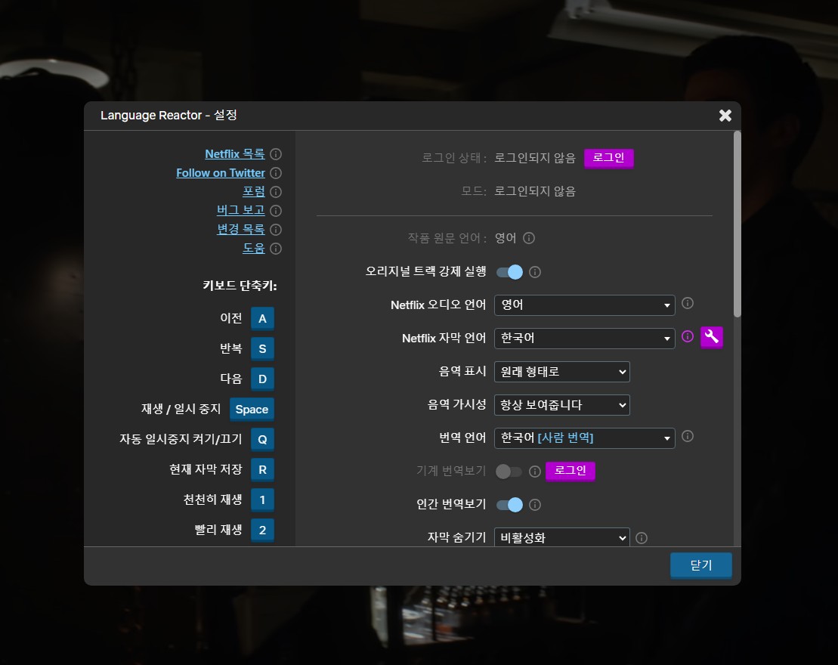838x665 pixels.
Task: Click 1 shortcut key for 천천히 재생
Action: click(x=262, y=500)
